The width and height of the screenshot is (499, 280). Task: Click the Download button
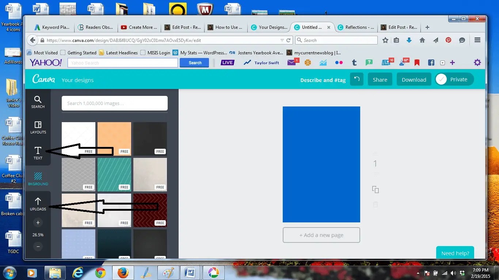tap(414, 79)
